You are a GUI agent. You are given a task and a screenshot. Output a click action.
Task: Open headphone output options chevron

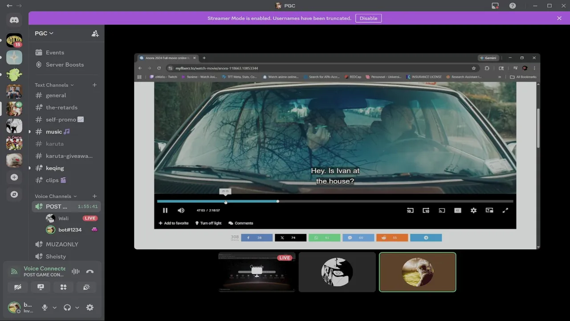coord(77,308)
